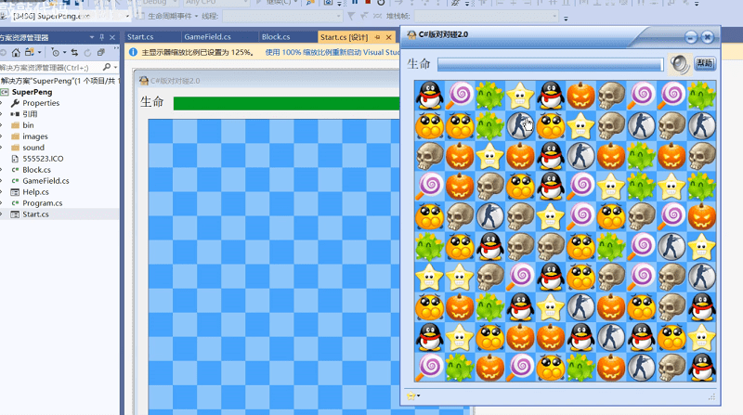The width and height of the screenshot is (743, 415).
Task: Click the only yellow face tile in the bottom row
Action: 551,367
